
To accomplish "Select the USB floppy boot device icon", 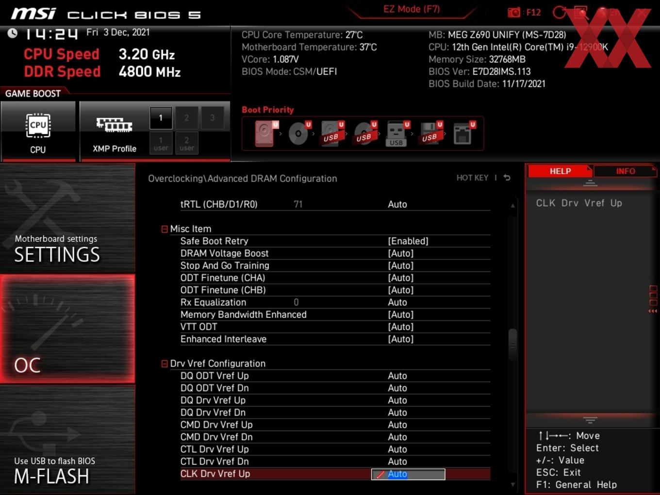I will (430, 133).
